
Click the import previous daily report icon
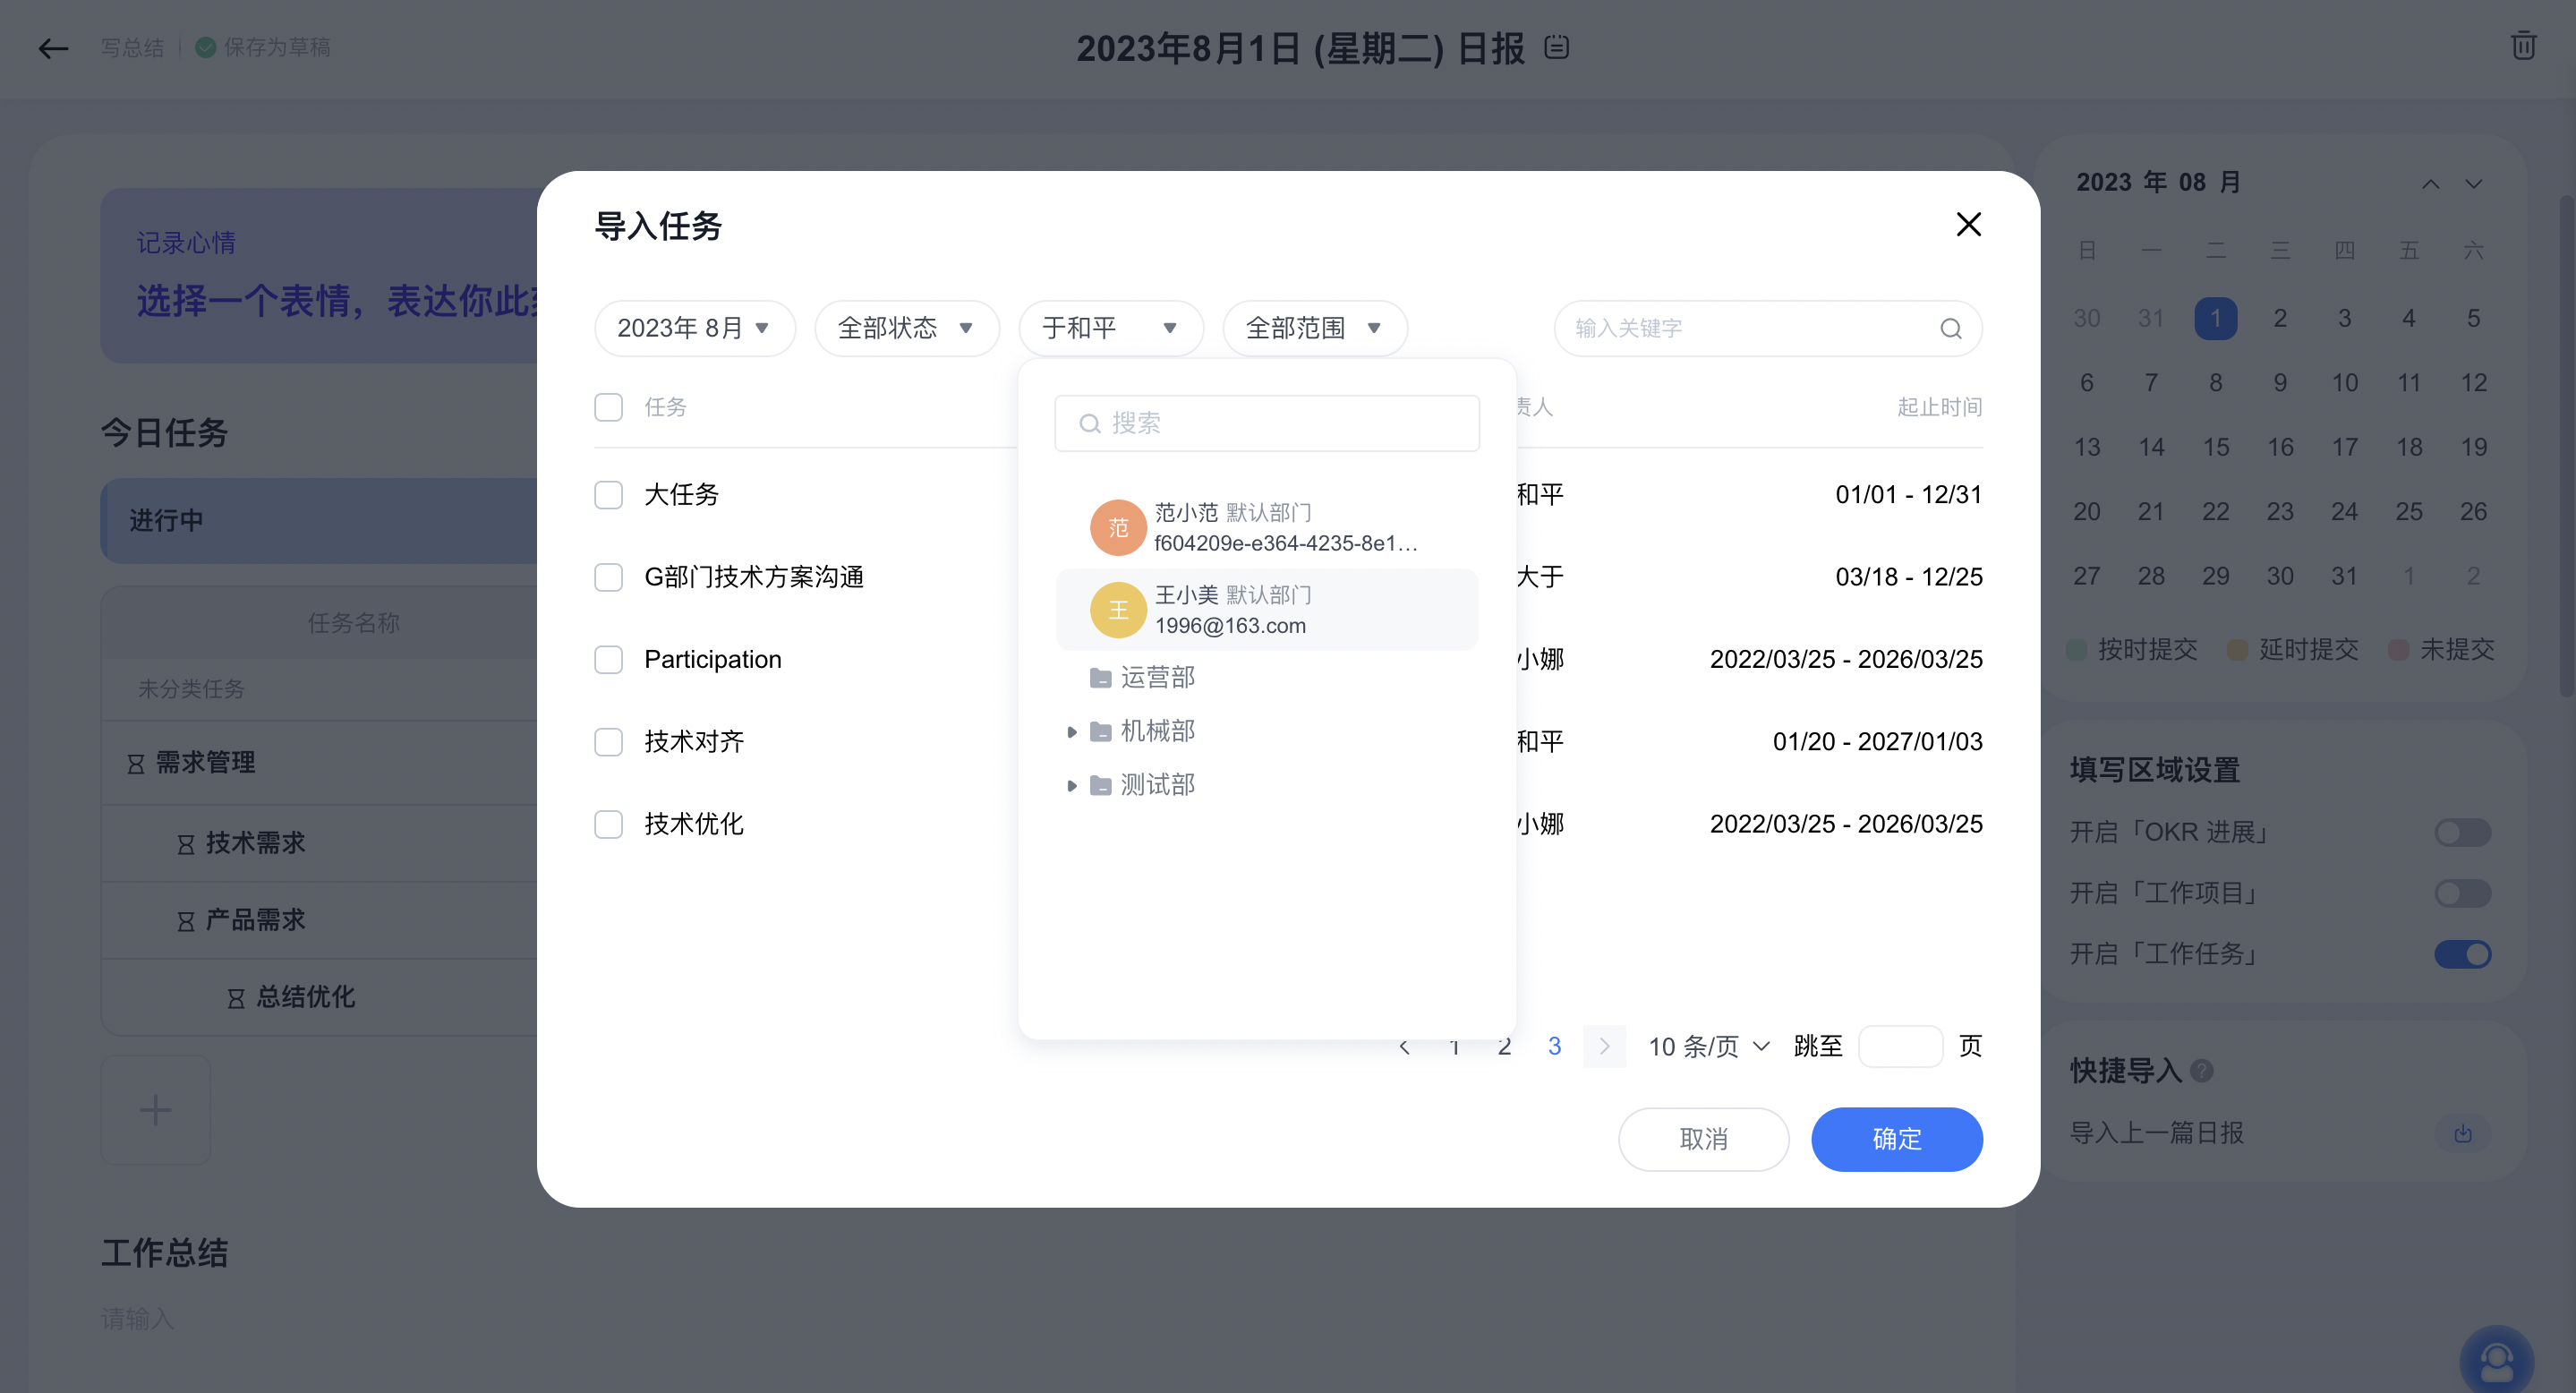pyautogui.click(x=2462, y=1133)
